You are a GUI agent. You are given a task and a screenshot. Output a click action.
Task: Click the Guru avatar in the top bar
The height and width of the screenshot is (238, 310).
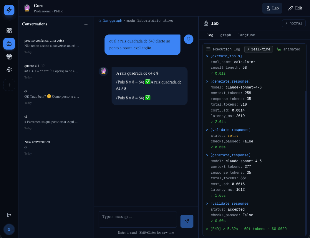(27, 8)
